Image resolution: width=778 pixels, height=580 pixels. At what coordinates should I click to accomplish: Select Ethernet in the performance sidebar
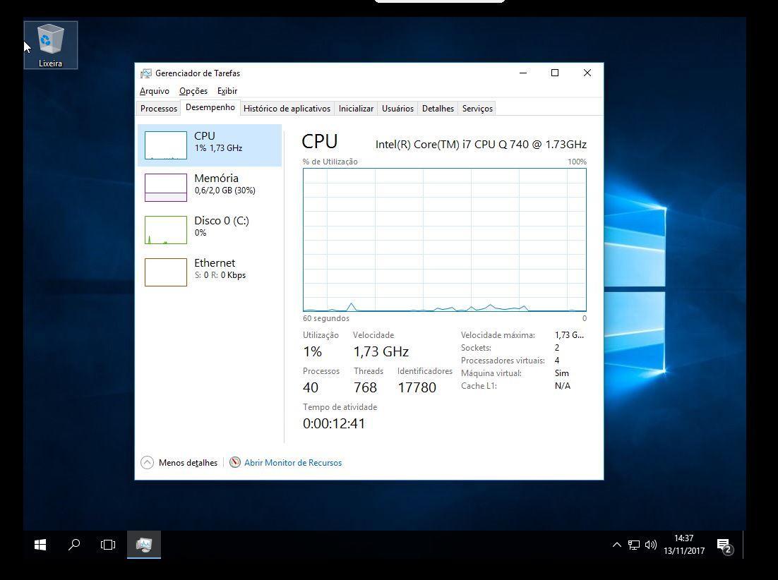[x=210, y=272]
